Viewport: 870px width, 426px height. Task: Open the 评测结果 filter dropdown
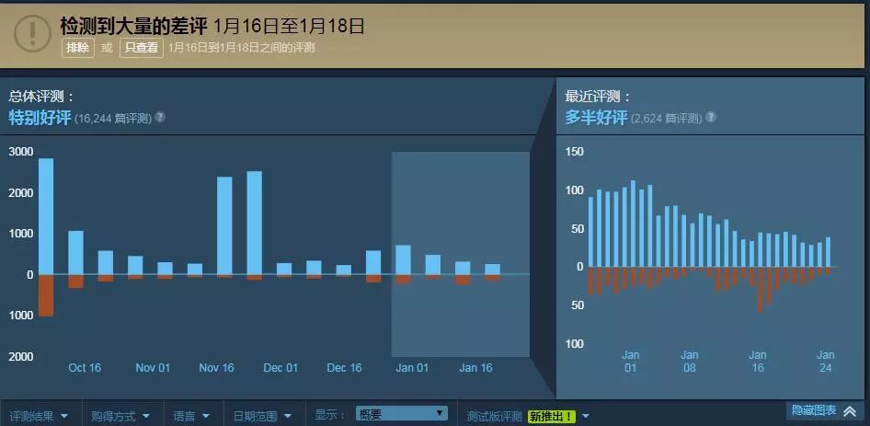tap(39, 416)
